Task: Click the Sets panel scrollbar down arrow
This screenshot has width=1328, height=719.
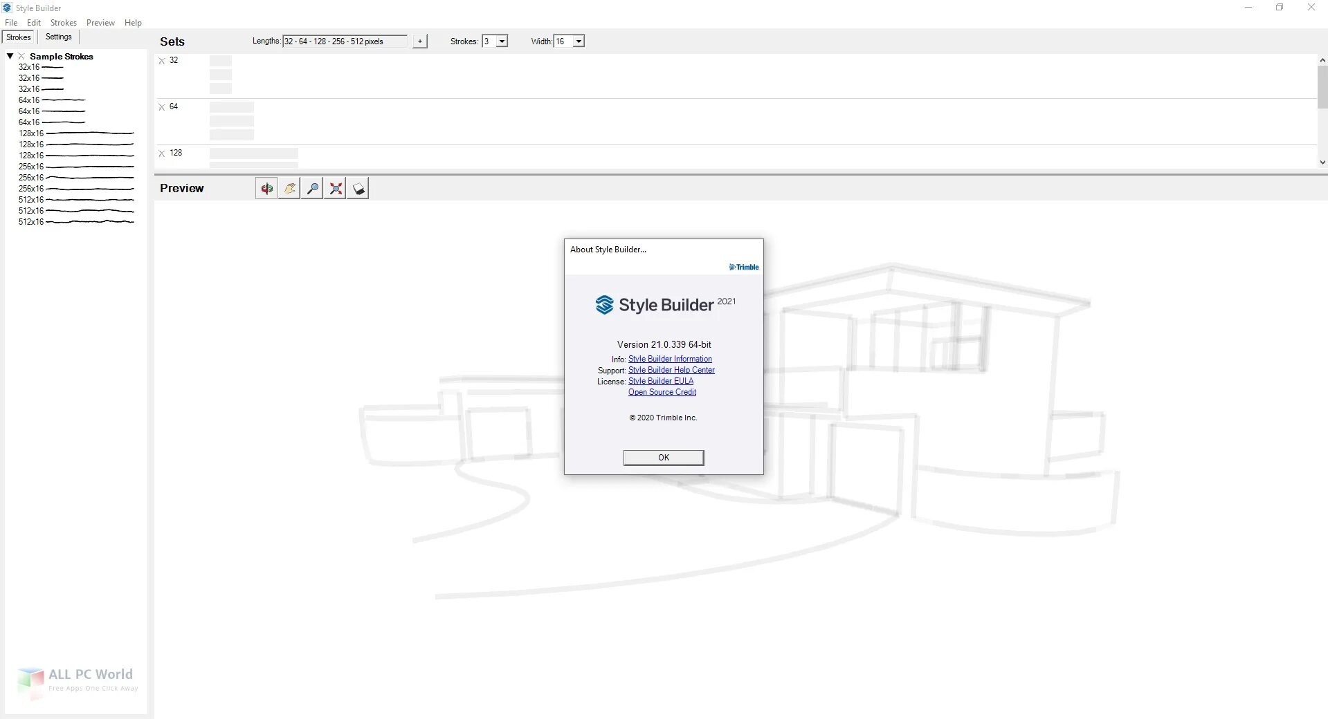Action: point(1322,162)
